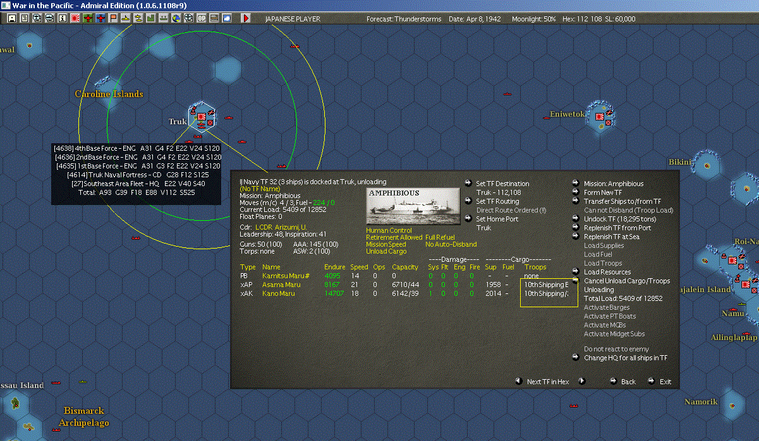This screenshot has width=759, height=441.
Task: Click the Forecast: Thunderstorms status text
Action: tap(404, 19)
